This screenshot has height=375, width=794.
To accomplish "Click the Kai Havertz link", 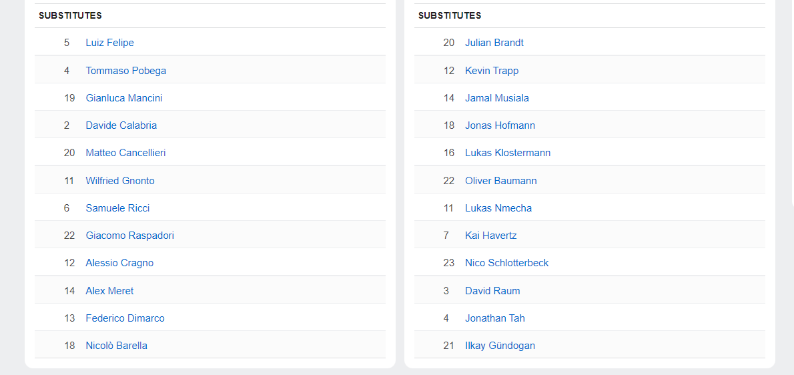I will [490, 236].
